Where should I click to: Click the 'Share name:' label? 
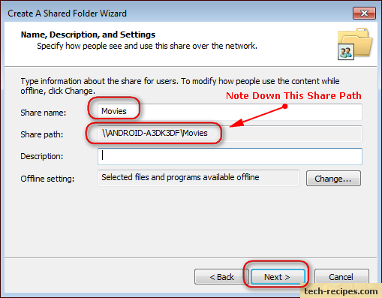[44, 113]
